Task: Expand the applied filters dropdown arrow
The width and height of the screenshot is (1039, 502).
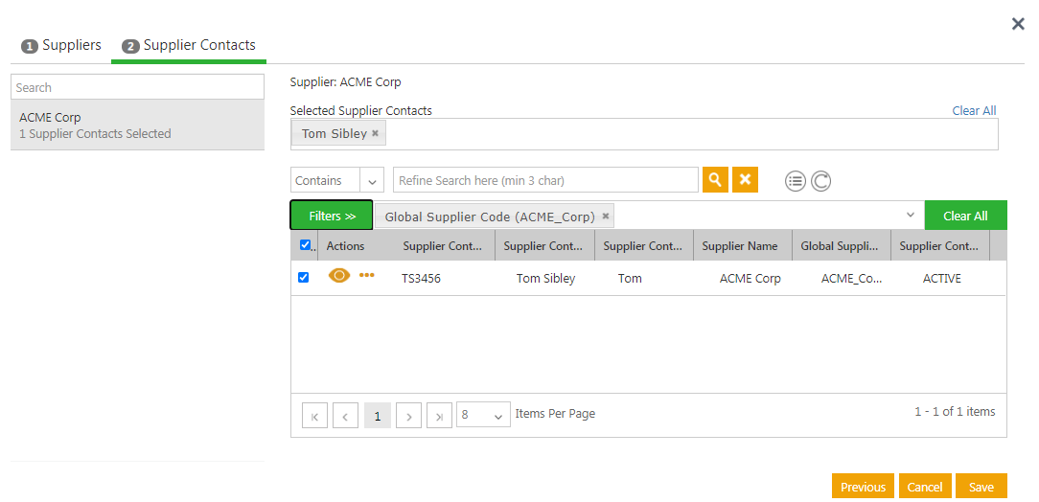Action: 911,216
